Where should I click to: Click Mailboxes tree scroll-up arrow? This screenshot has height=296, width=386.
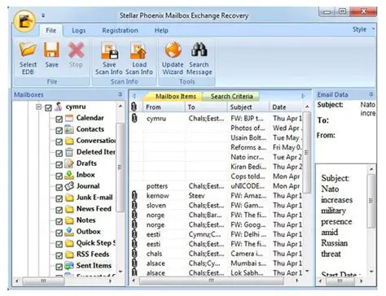point(121,107)
